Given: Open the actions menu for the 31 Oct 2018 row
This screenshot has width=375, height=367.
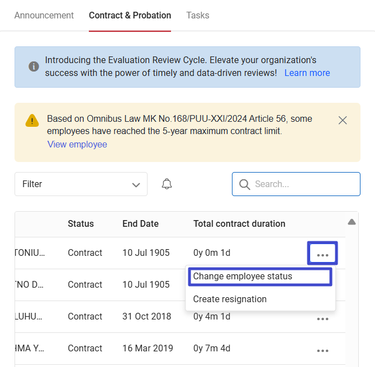Looking at the screenshot, I should pos(322,318).
